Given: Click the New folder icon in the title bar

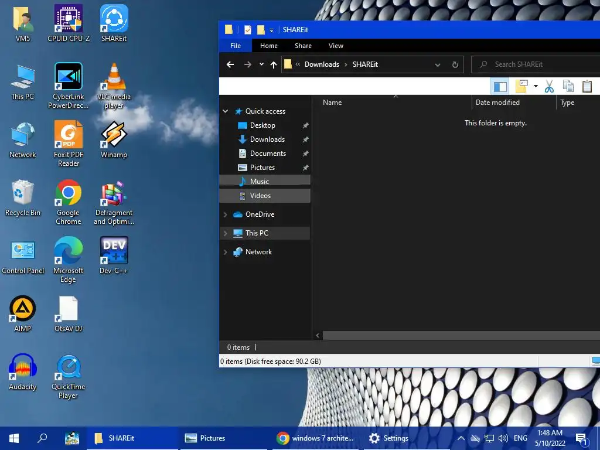Looking at the screenshot, I should click(261, 29).
